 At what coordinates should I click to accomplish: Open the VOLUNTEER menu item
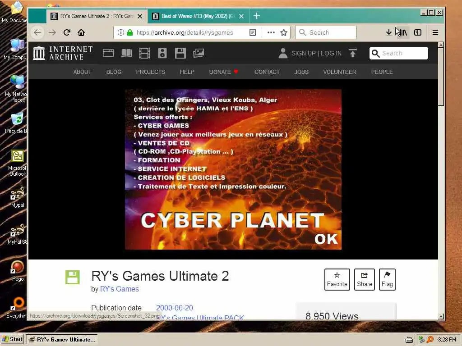tap(340, 72)
